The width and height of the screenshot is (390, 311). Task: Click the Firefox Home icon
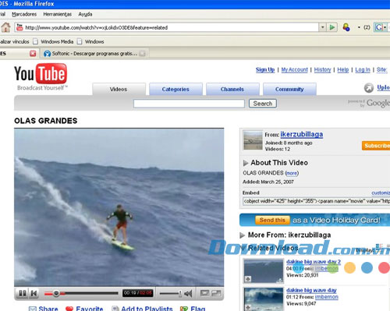(x=5, y=27)
